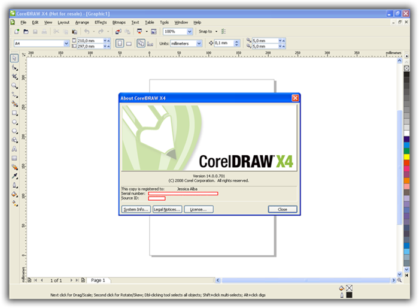Image resolution: width=419 pixels, height=308 pixels.
Task: Set page orientation to Landscape
Action: tap(129, 43)
